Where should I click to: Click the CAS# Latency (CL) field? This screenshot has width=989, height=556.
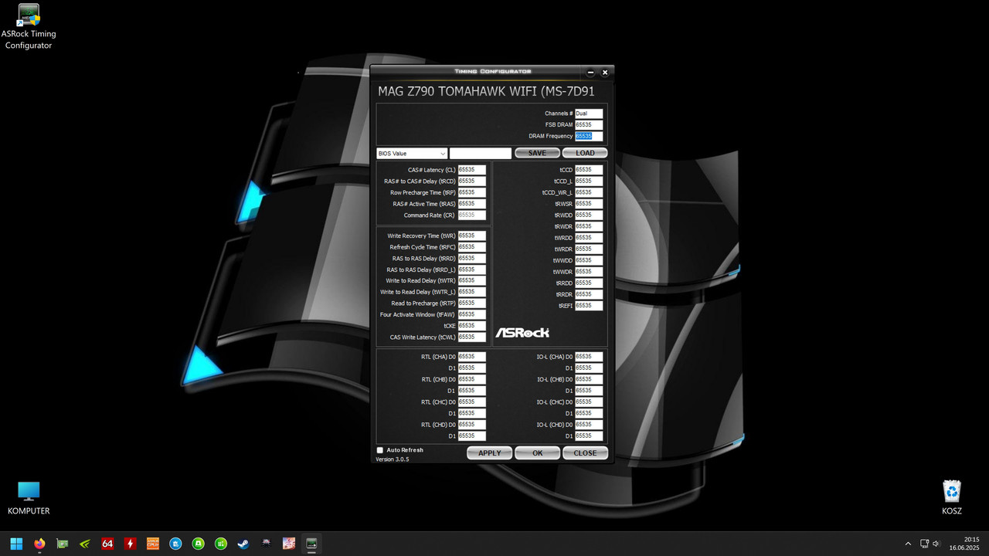[x=472, y=170]
